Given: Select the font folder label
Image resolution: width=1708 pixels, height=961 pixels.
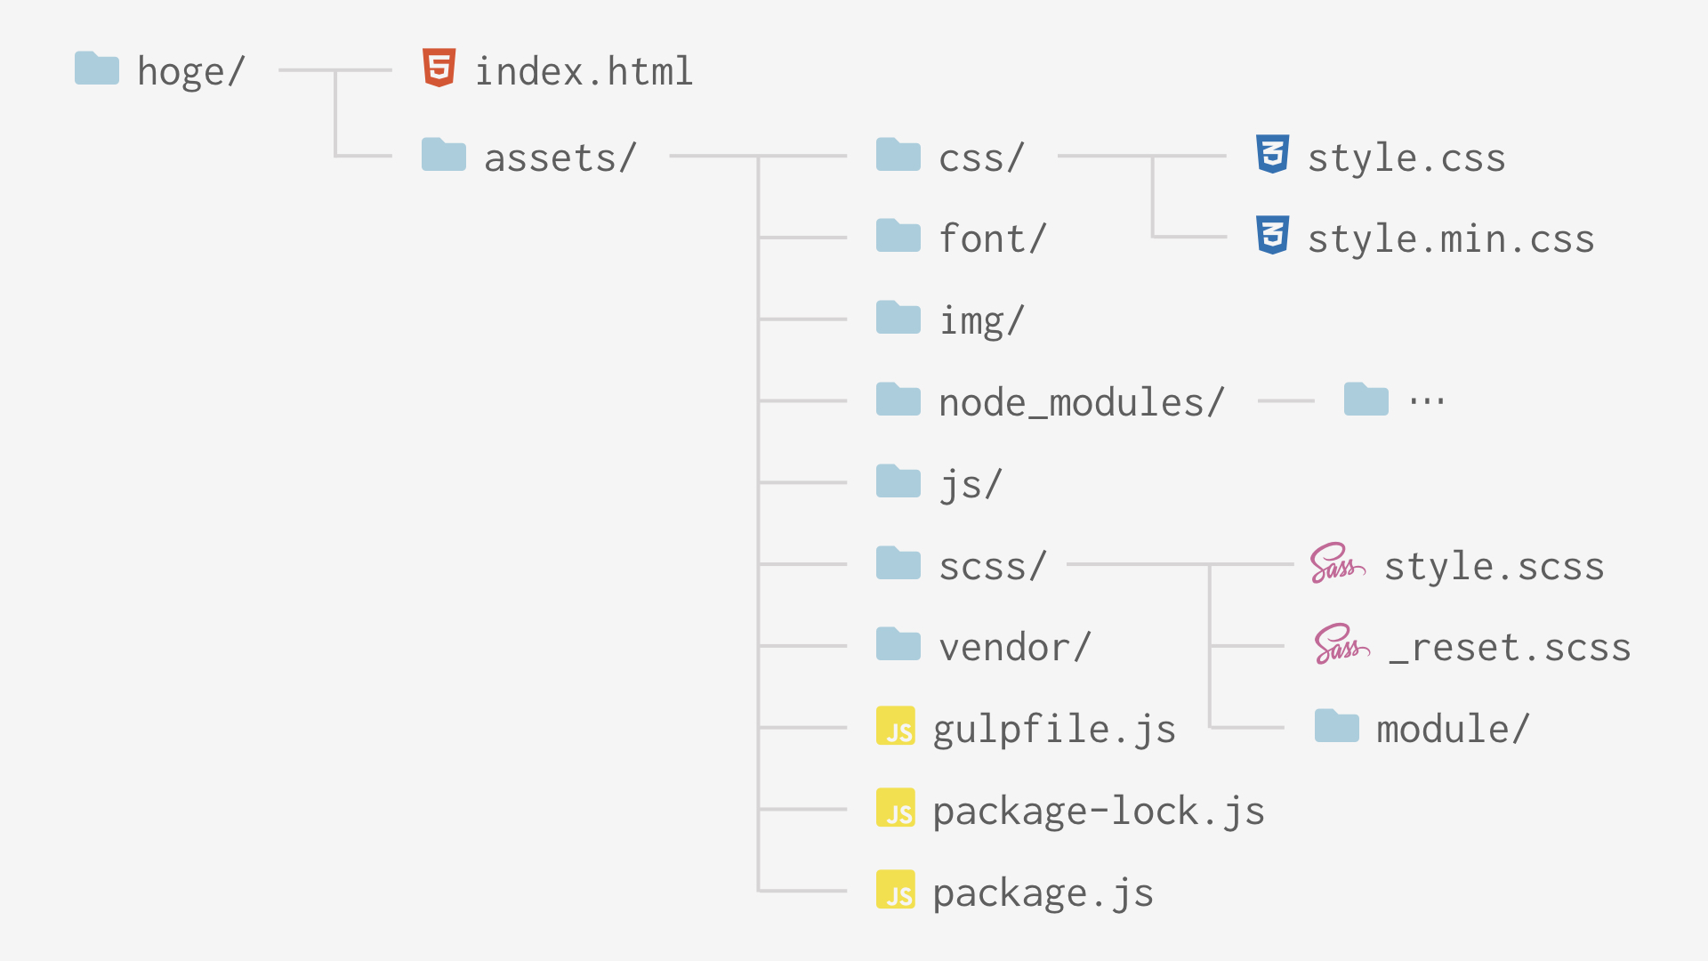Looking at the screenshot, I should coord(992,238).
